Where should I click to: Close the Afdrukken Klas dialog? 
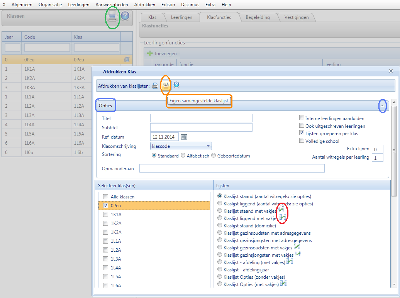391,71
